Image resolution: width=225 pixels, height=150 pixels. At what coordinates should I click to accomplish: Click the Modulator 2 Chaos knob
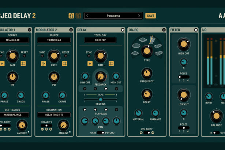click(62, 95)
